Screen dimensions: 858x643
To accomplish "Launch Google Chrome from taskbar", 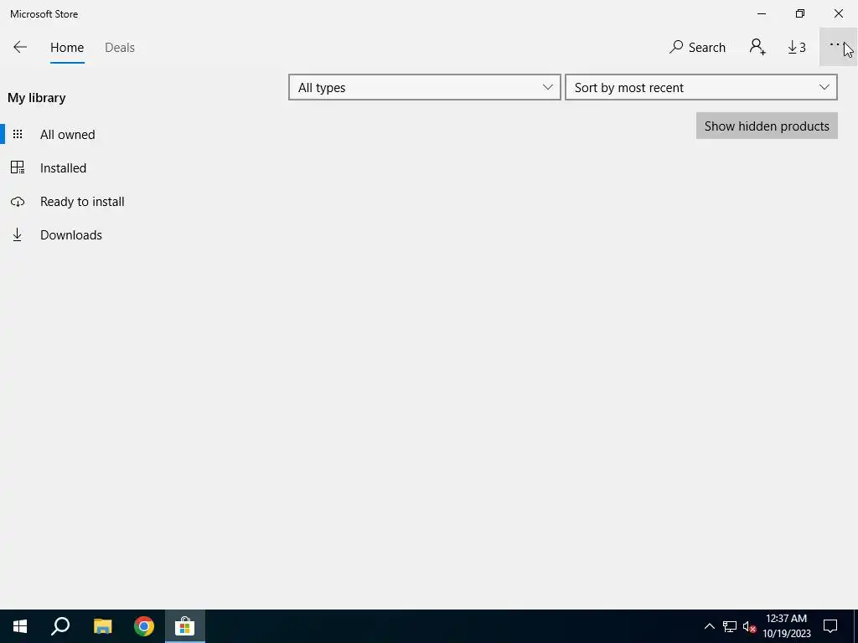I will [144, 626].
